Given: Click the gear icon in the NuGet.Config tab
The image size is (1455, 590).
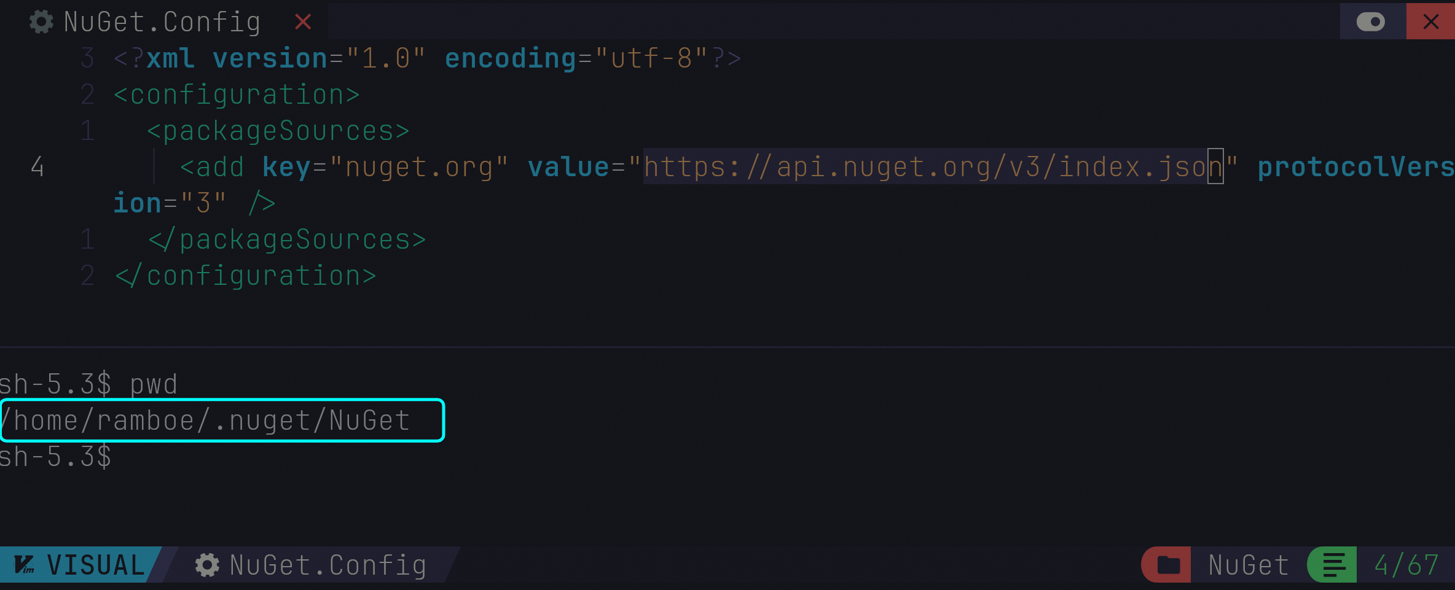Looking at the screenshot, I should point(41,22).
